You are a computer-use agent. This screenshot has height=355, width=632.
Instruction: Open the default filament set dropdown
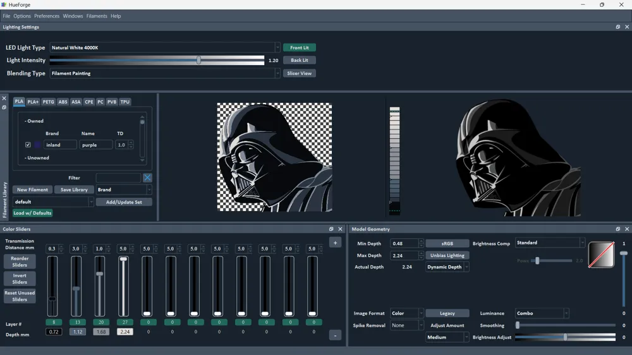point(53,202)
